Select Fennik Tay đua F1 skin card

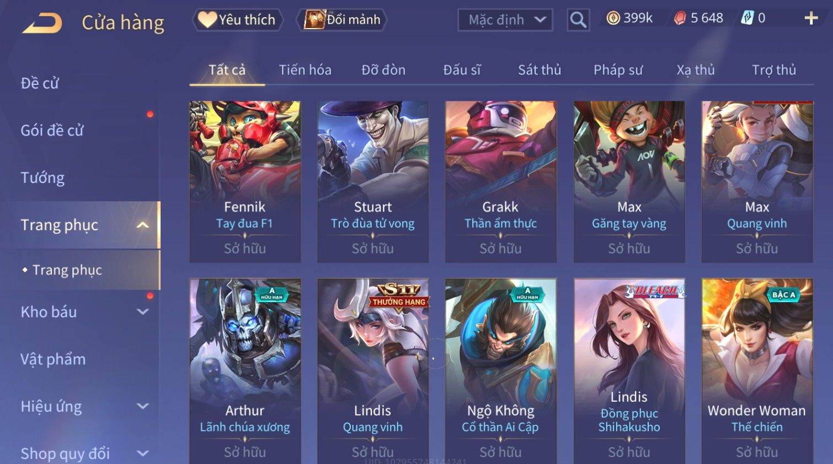pos(245,181)
